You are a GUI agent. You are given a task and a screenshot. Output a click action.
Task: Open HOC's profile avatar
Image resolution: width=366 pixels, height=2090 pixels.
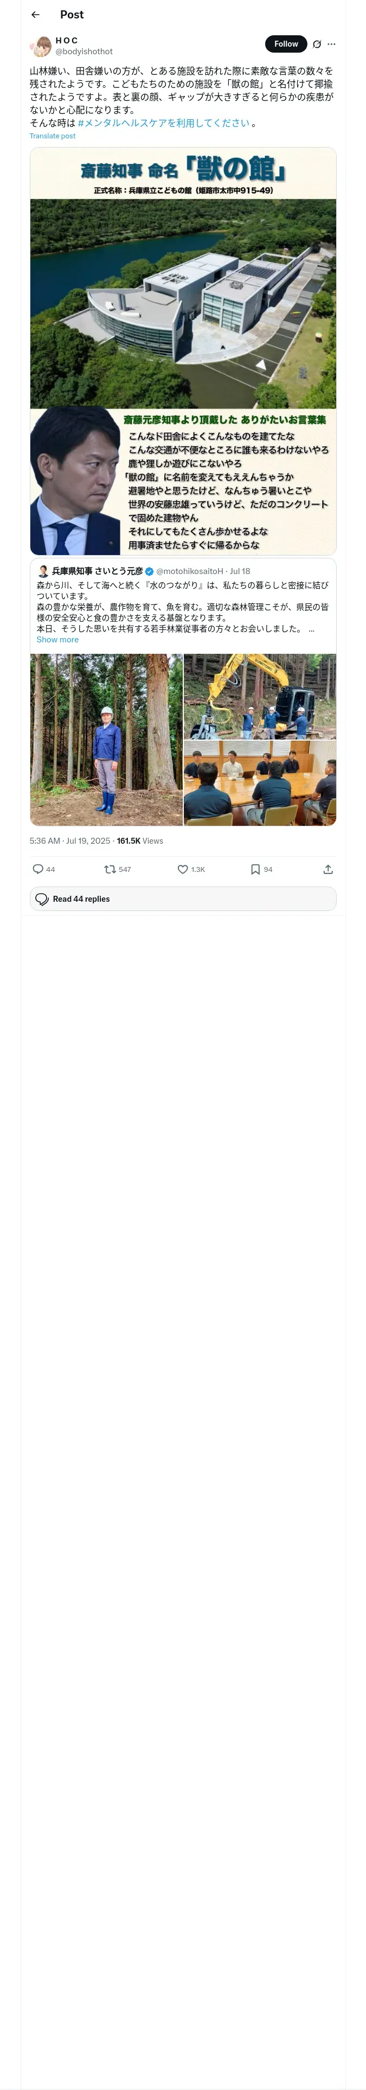click(x=41, y=46)
